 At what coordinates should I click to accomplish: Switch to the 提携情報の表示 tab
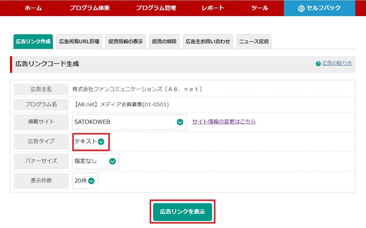coord(125,42)
